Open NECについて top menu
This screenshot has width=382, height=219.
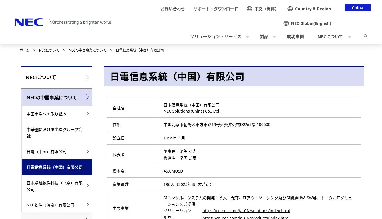click(x=330, y=36)
